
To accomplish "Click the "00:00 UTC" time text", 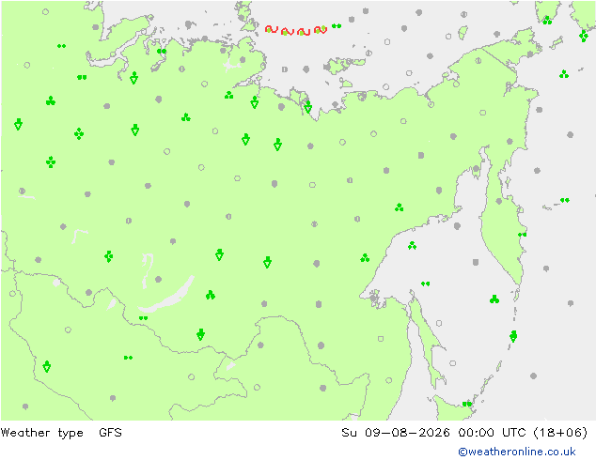I will [493, 432].
